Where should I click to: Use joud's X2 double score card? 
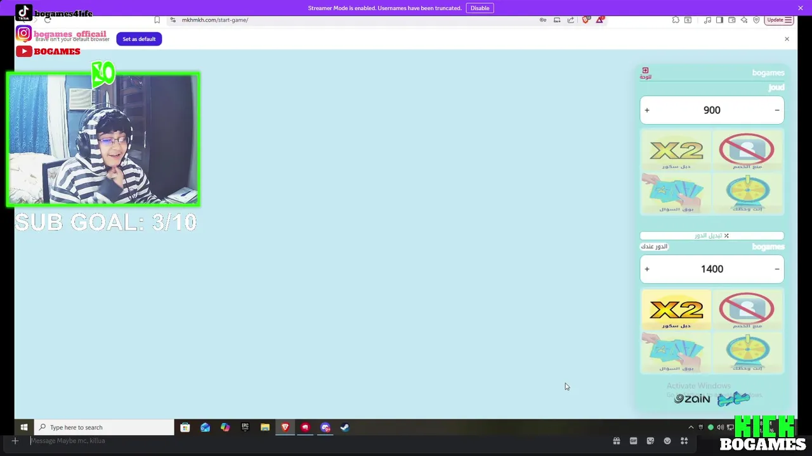pos(676,152)
